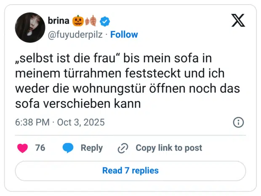Open the @fuyuderpilz handle link
261x196 pixels.
click(x=75, y=34)
